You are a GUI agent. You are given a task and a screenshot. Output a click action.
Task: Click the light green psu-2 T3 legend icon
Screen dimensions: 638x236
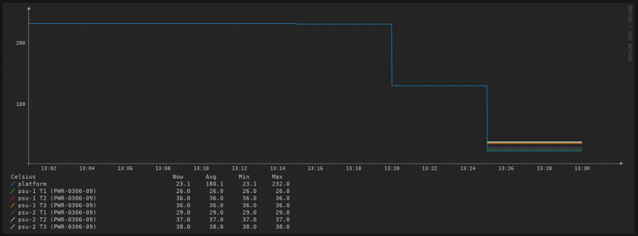pos(12,226)
